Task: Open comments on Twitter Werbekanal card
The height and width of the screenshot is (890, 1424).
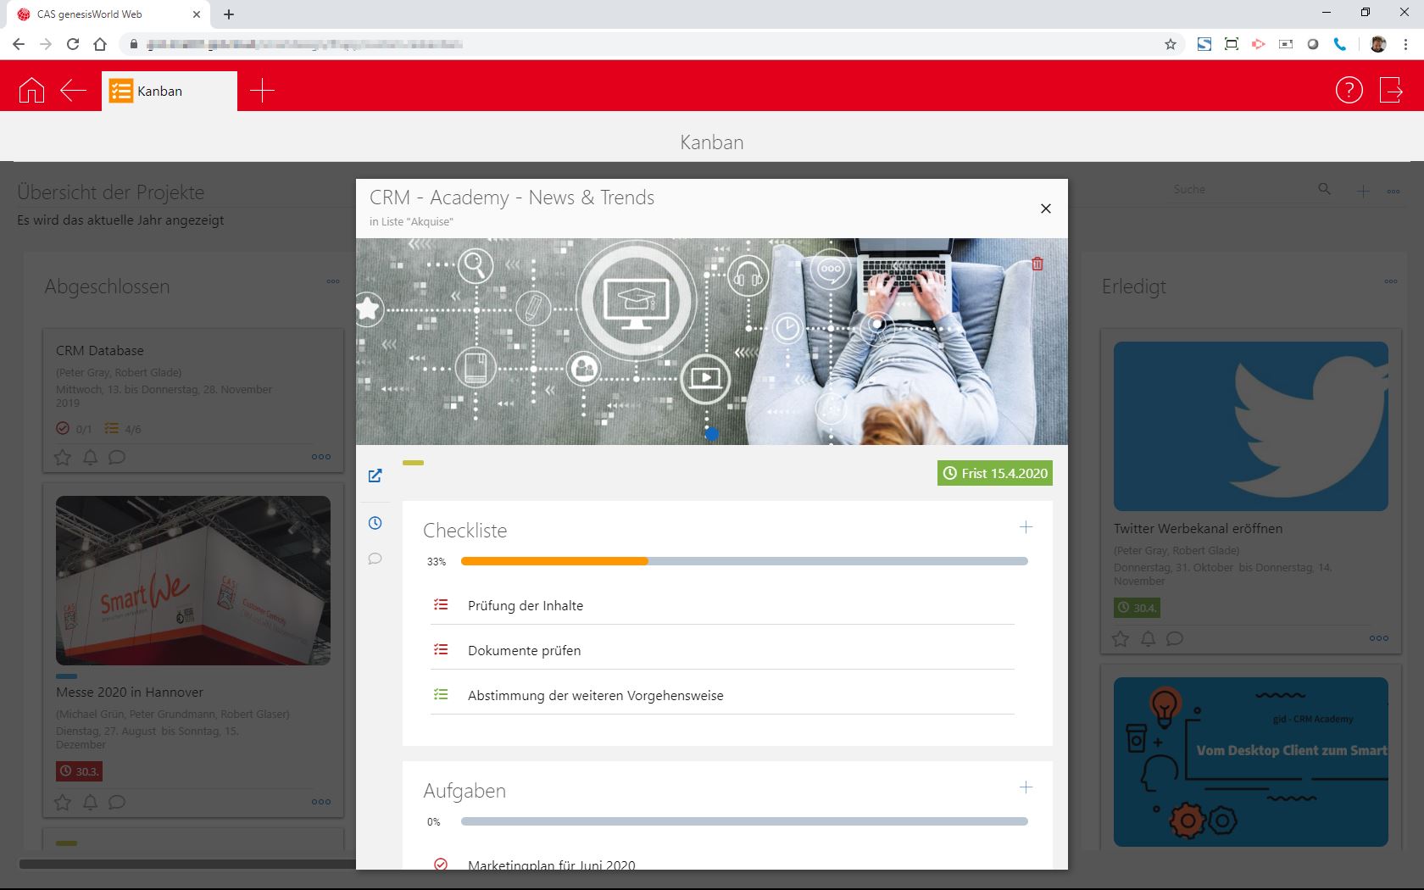Action: 1175,638
